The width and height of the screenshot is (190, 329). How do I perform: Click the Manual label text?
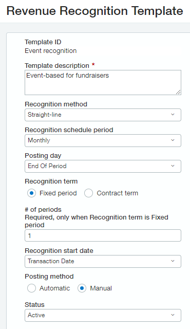coord(101,288)
